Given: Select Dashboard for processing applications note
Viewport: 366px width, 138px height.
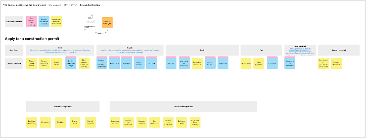Looking at the screenshot, I should point(324,63).
